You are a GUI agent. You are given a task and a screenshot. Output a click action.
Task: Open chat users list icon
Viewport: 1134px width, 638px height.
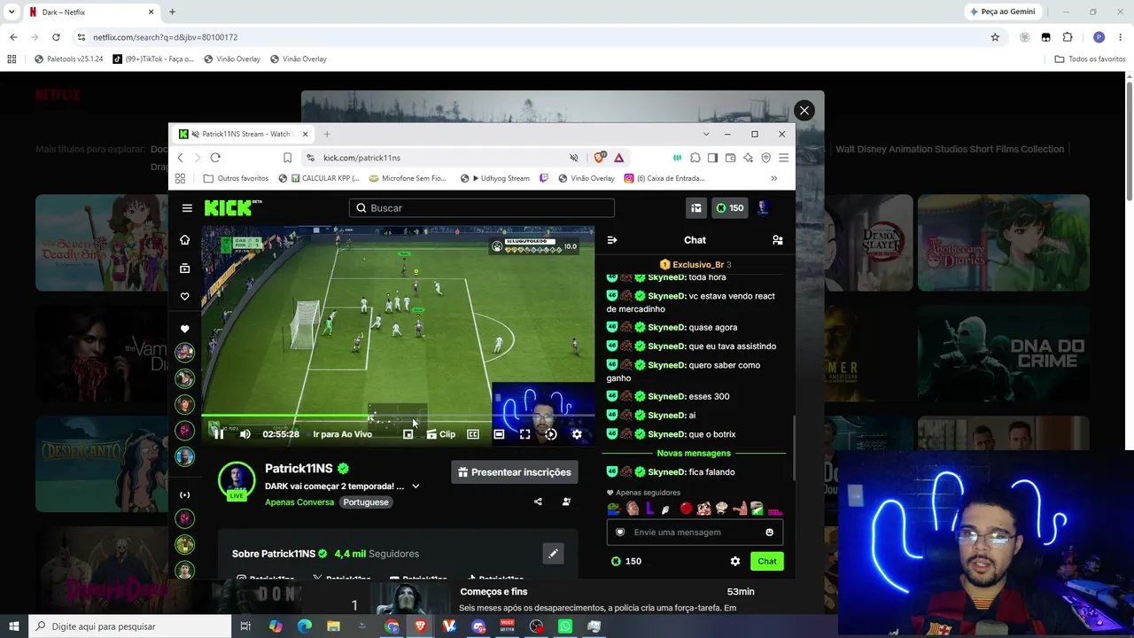coord(777,240)
